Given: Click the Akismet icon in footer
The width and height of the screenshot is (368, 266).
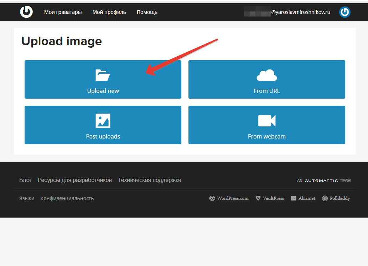Looking at the screenshot, I should (x=294, y=198).
